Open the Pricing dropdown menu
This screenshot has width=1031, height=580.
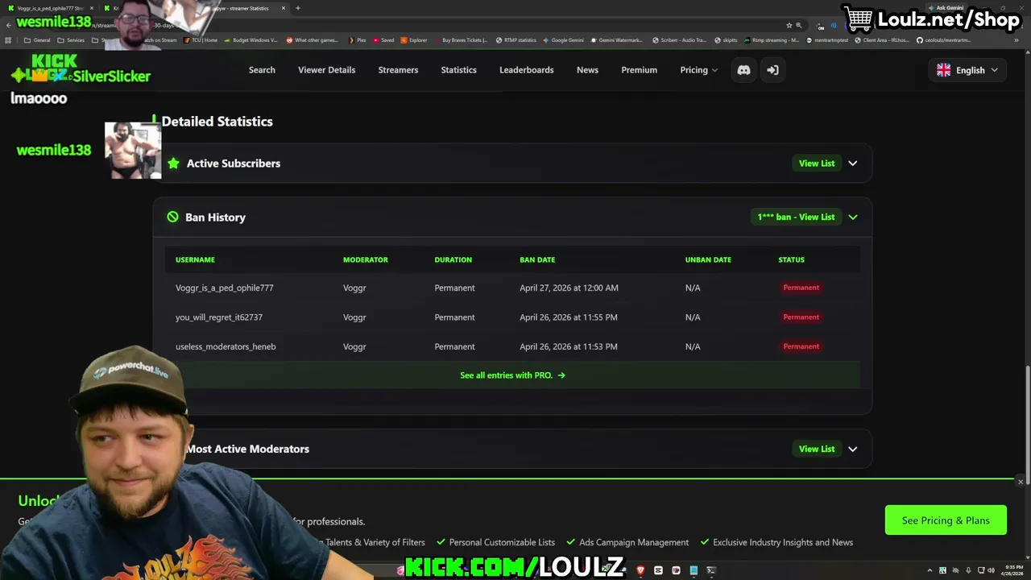click(x=698, y=70)
